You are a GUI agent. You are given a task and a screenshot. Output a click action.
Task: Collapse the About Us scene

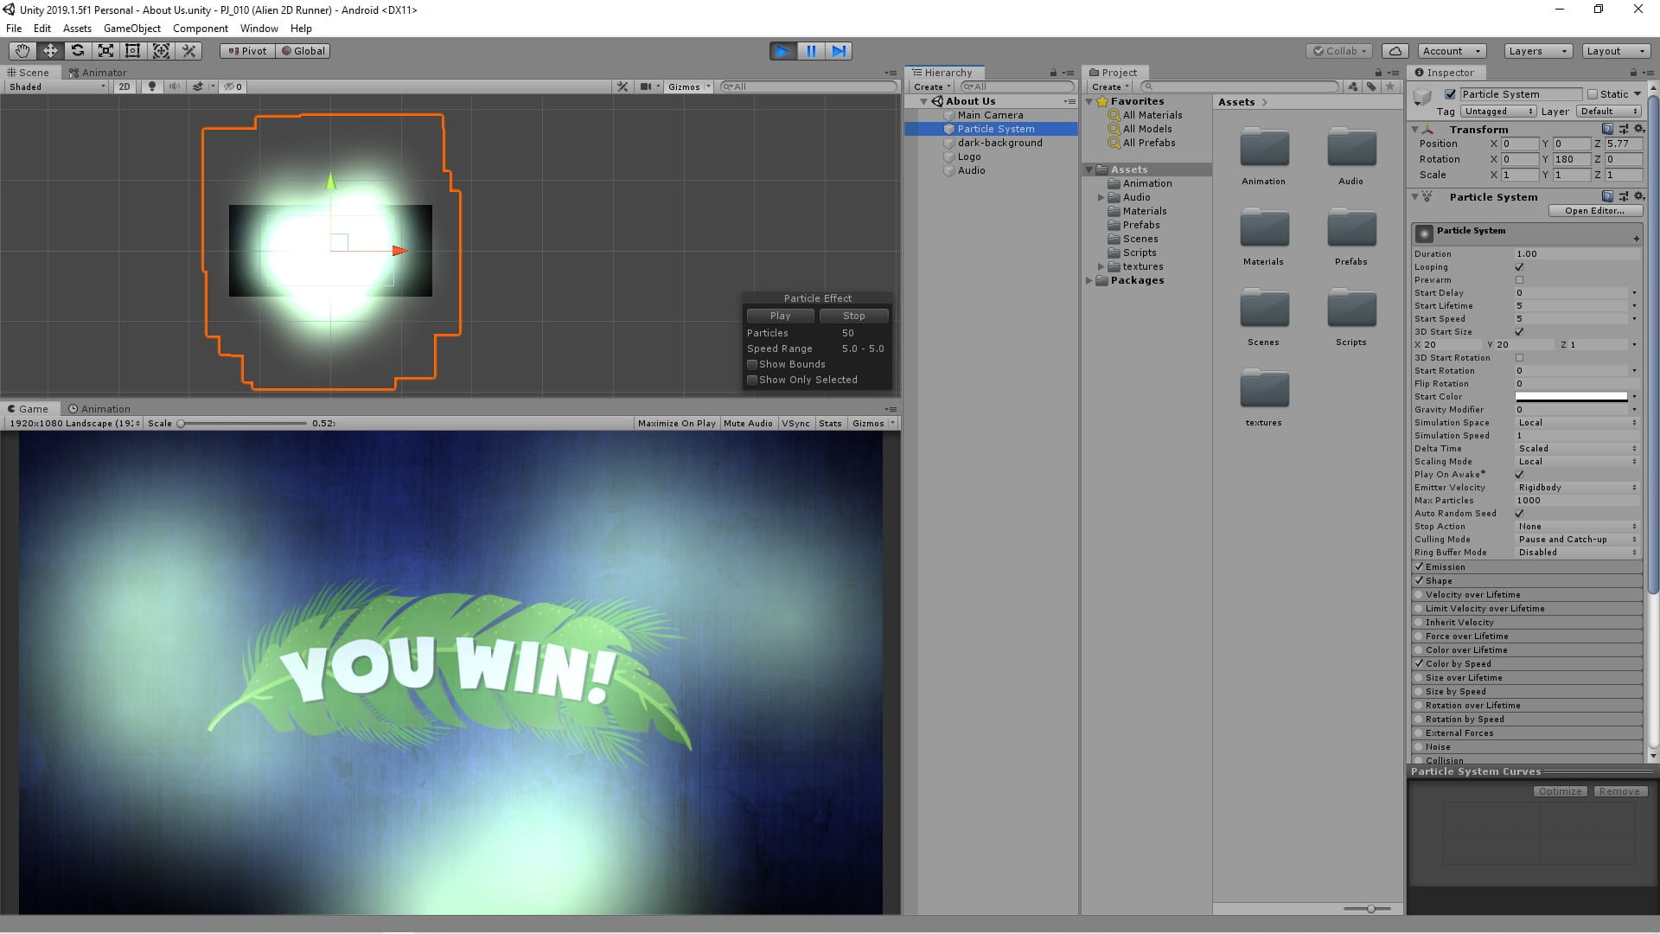click(923, 101)
